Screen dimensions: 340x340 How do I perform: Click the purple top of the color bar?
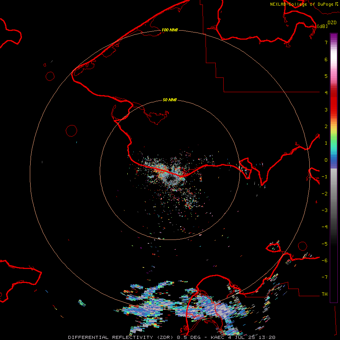point(334,37)
